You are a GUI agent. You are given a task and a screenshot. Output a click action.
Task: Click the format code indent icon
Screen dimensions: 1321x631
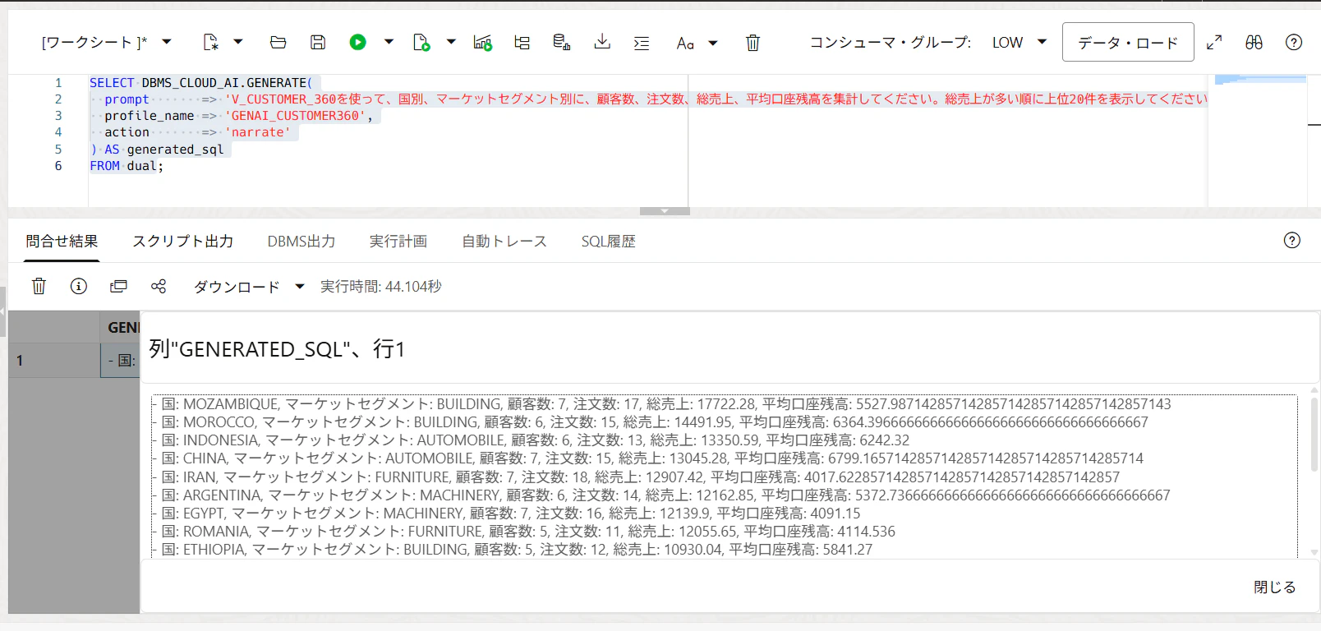click(642, 43)
